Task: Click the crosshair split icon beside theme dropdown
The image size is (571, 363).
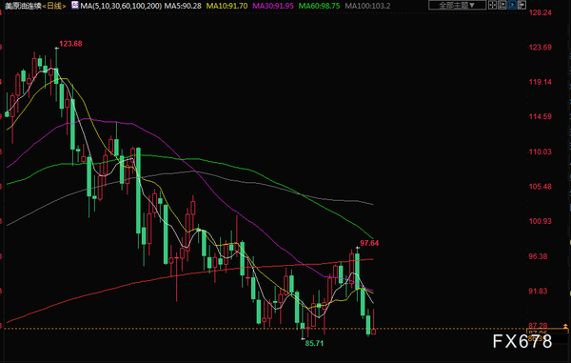Action: point(492,5)
